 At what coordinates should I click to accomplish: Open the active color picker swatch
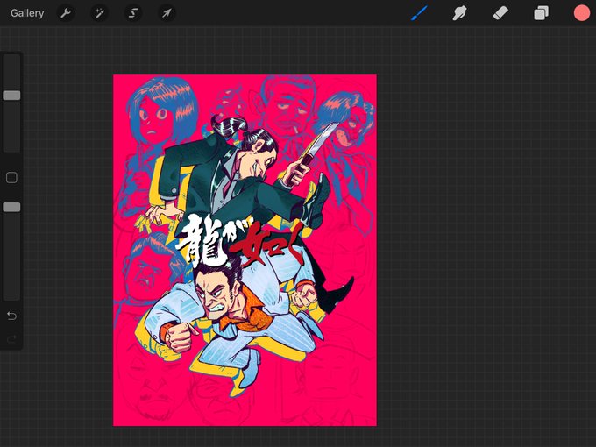point(582,13)
